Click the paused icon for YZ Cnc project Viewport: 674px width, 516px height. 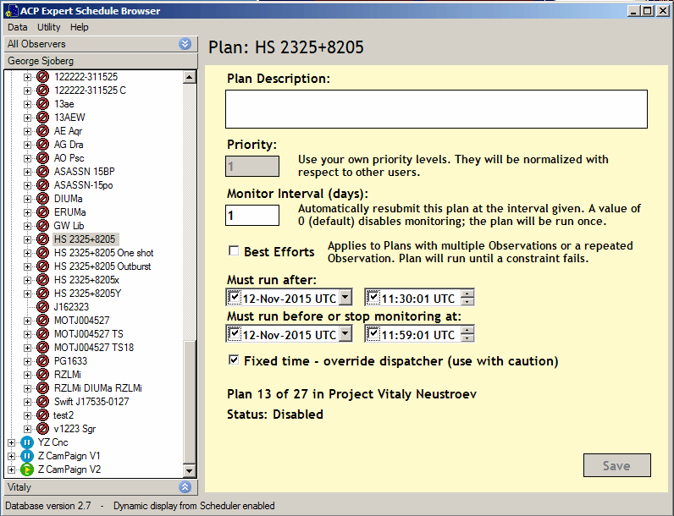[x=26, y=442]
